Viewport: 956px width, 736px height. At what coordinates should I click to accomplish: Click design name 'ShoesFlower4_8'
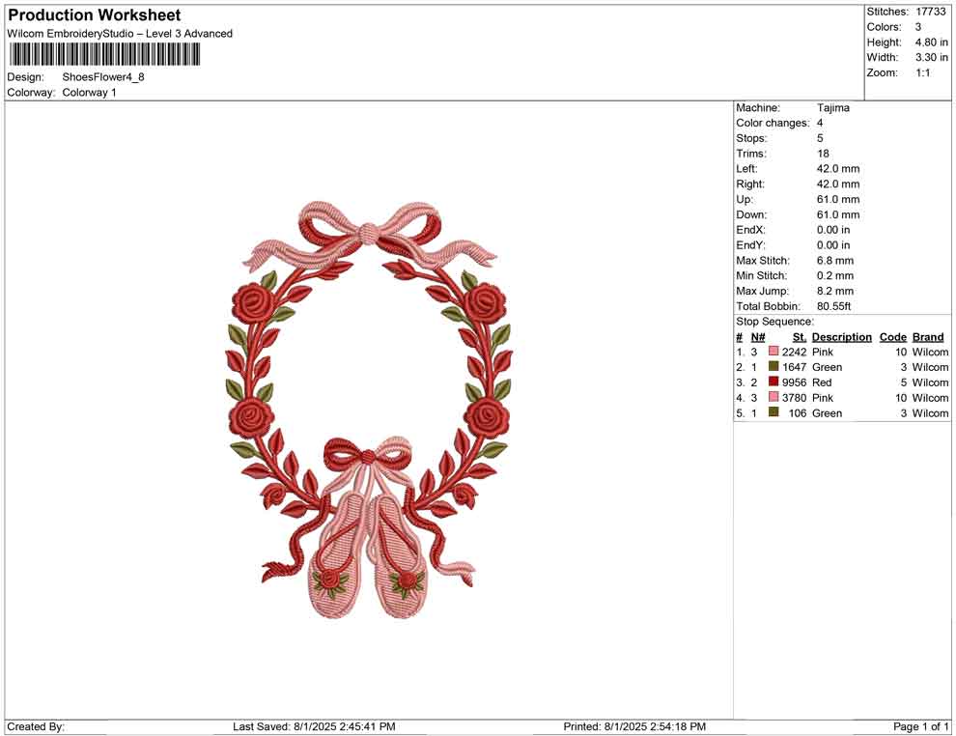[x=103, y=77]
